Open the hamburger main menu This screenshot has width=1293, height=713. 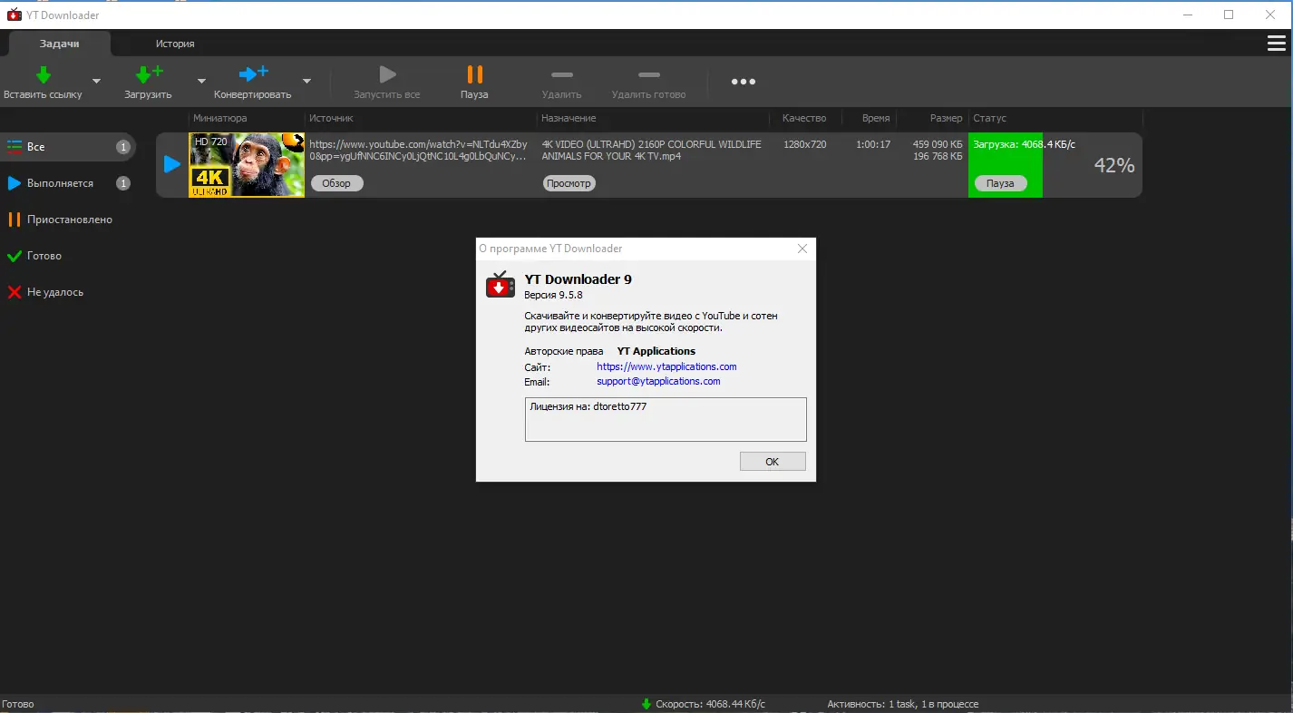coord(1276,44)
